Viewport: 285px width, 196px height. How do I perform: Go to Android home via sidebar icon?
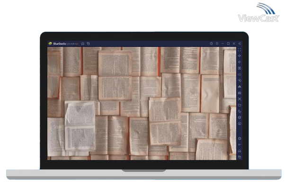[240, 151]
